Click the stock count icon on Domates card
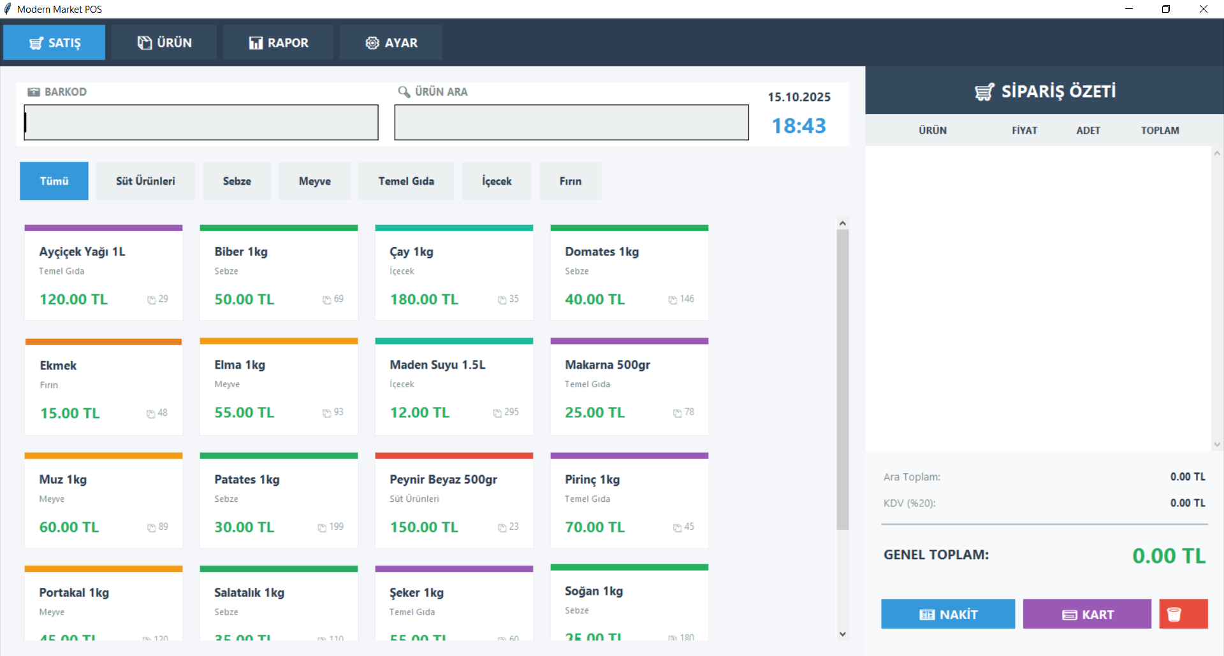 point(673,300)
